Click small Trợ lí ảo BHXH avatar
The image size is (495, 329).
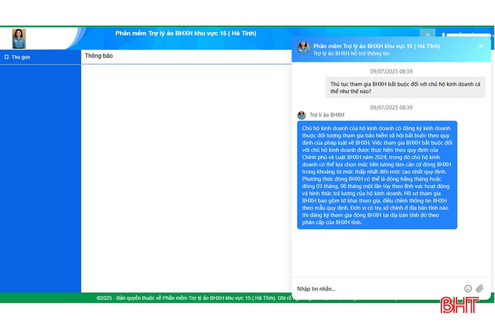point(301,115)
